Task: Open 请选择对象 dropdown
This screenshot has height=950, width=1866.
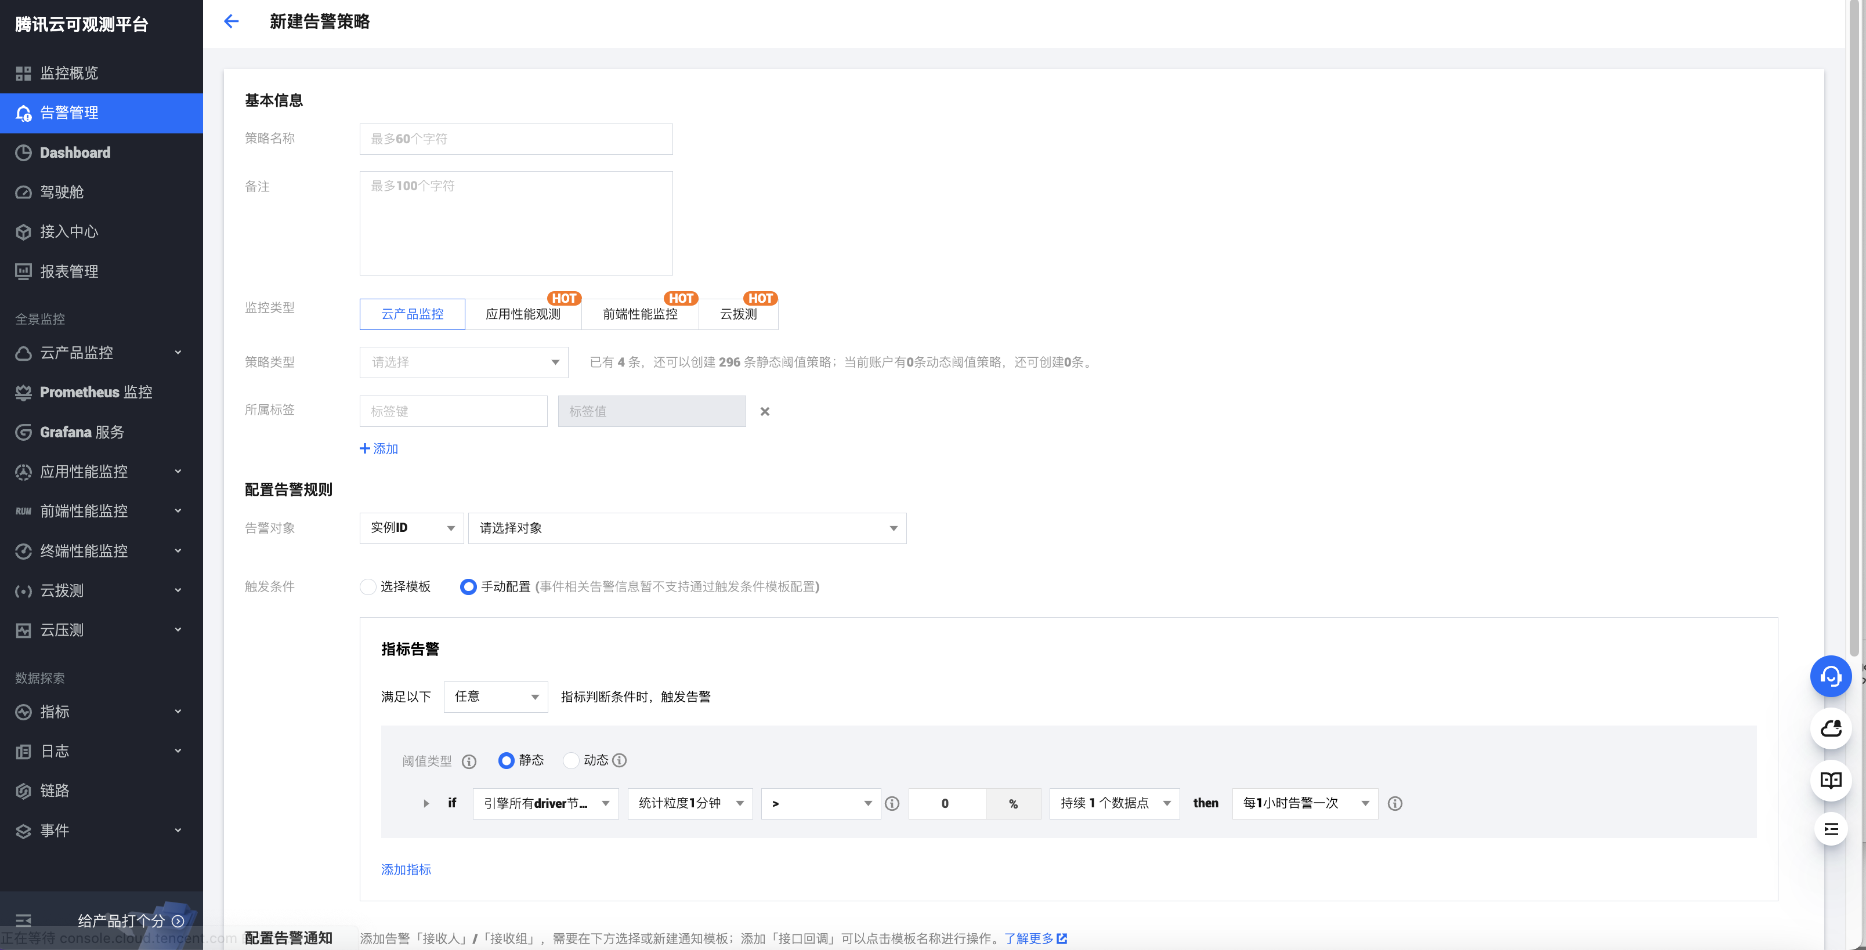Action: 687,528
